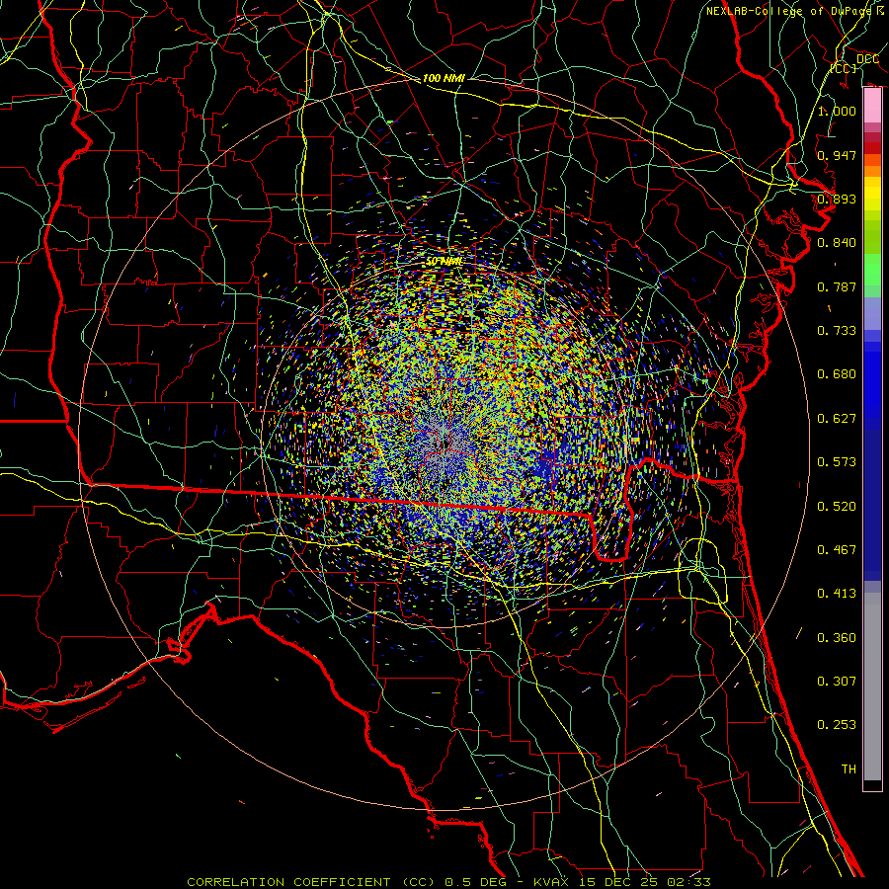Click the bright green segment of the color bar
The width and height of the screenshot is (889, 889).
(x=872, y=270)
